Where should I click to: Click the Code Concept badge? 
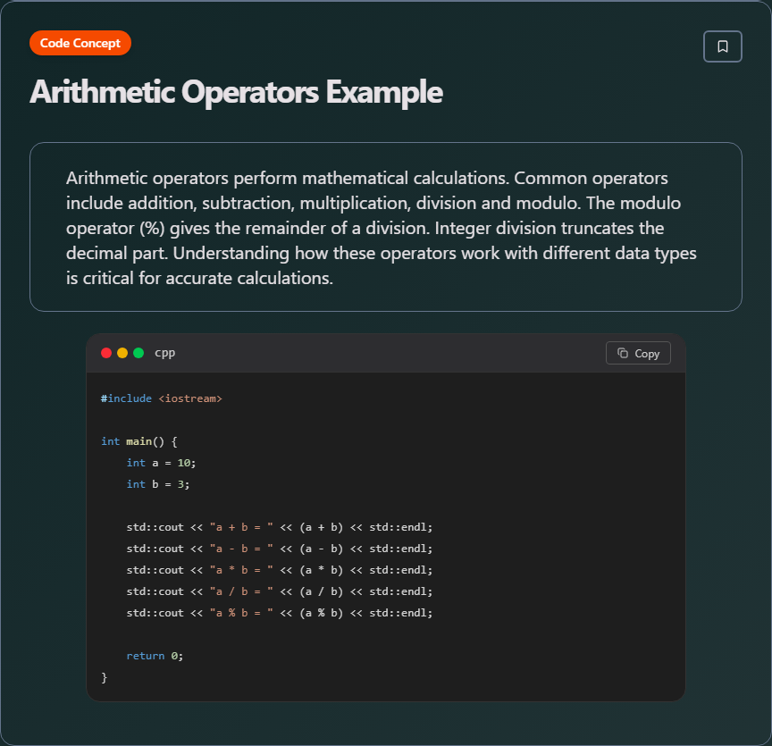(80, 44)
